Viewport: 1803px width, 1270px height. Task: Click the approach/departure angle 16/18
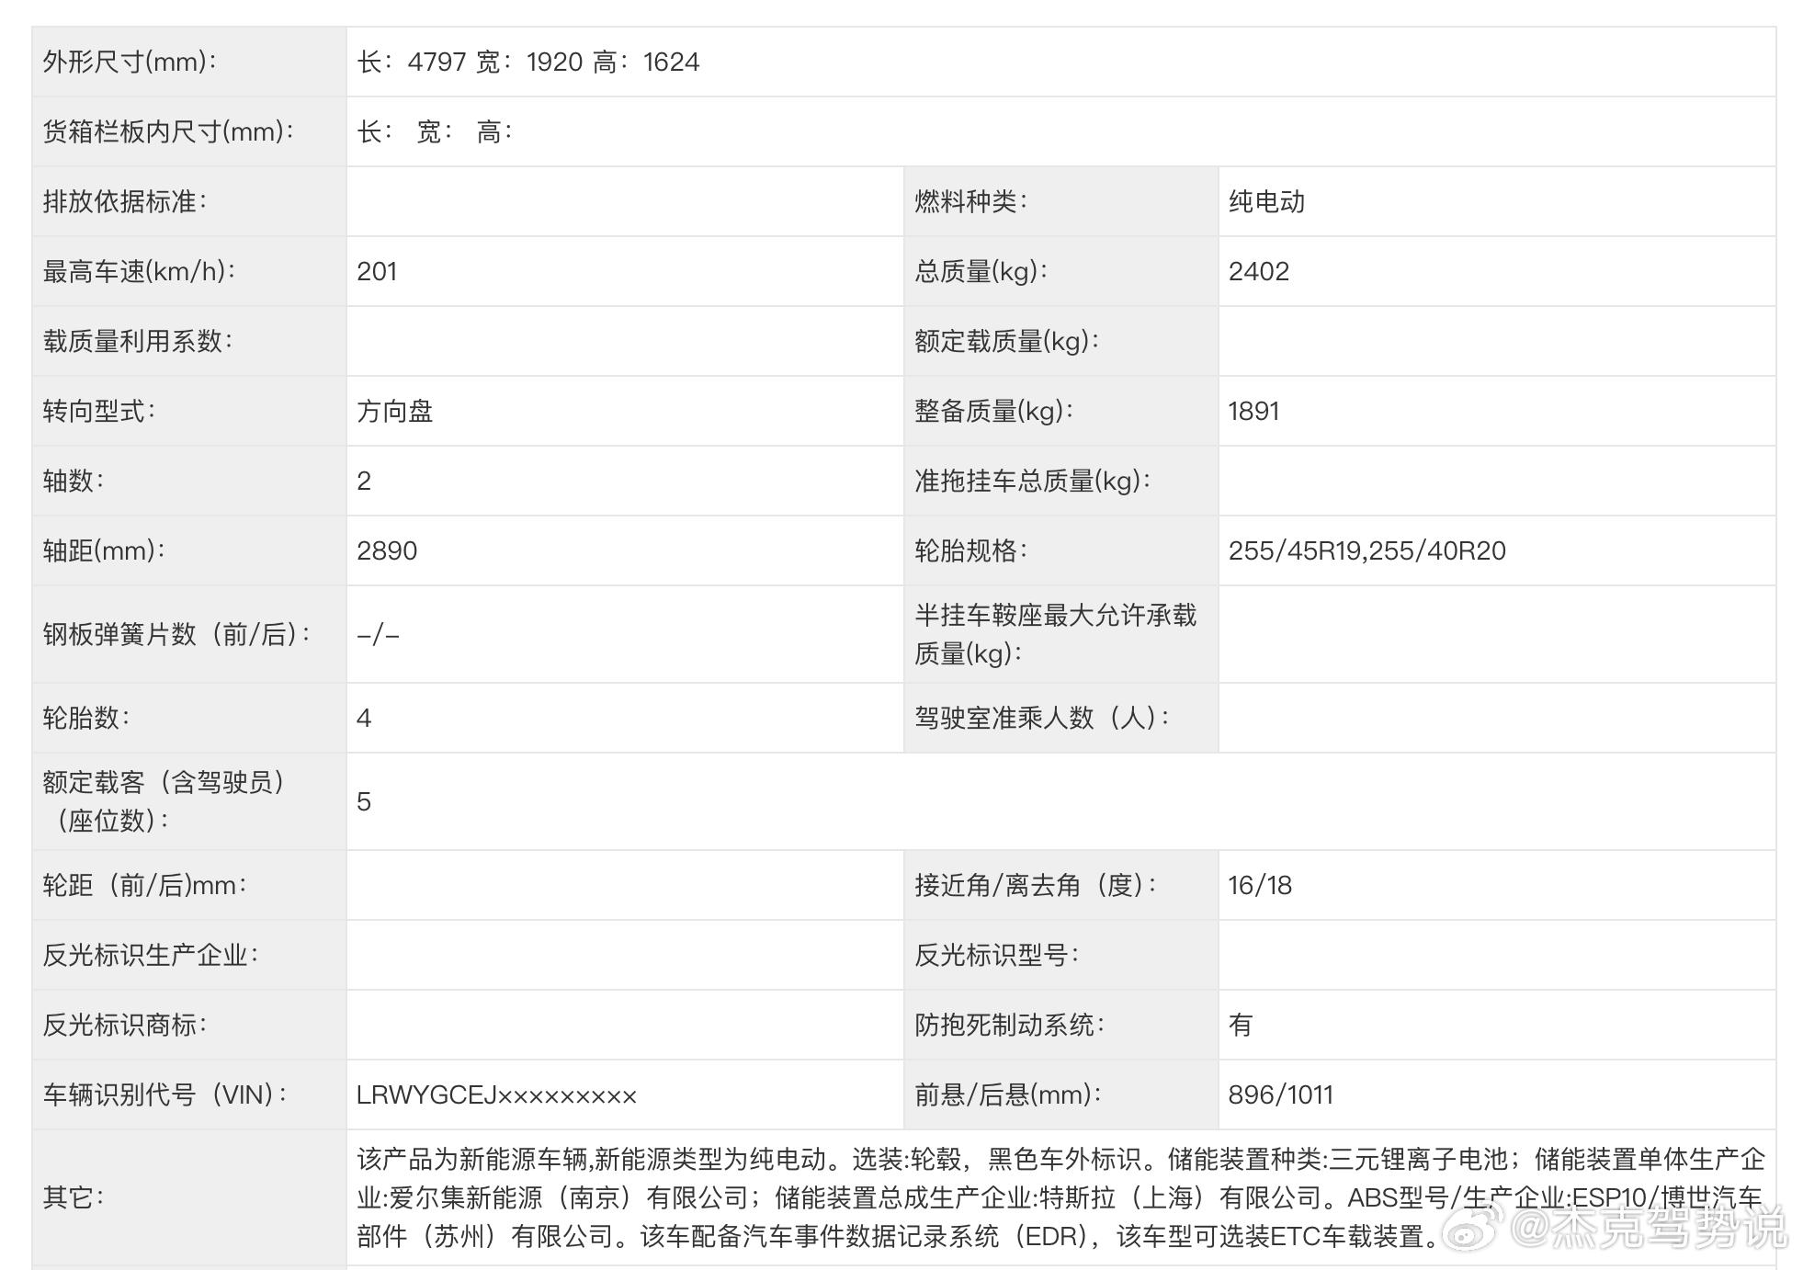[1259, 885]
